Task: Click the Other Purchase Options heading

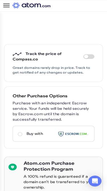Action: pyautogui.click(x=40, y=96)
